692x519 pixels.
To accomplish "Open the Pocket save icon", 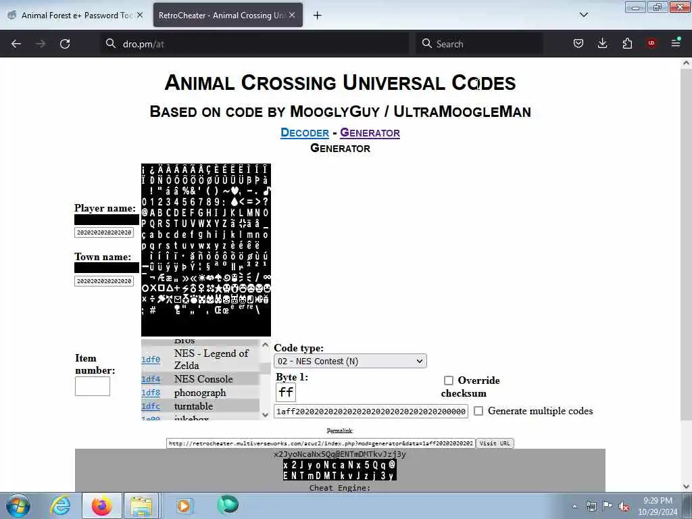I will click(578, 43).
